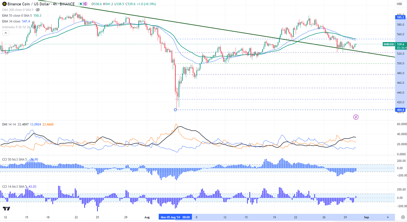
Task: Select the DMI 14 14 indicator legend
Action: coord(9,125)
